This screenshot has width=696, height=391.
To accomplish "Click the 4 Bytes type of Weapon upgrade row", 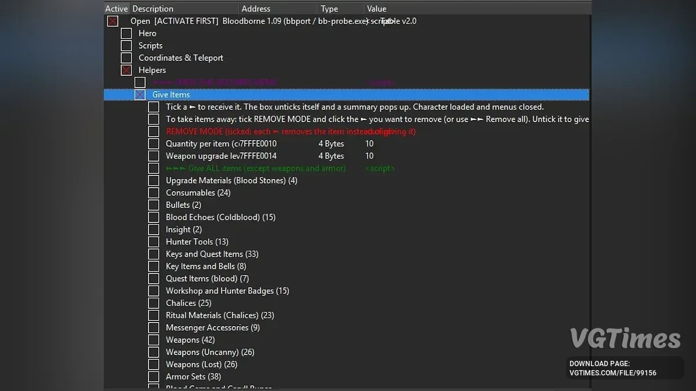I will [x=331, y=156].
